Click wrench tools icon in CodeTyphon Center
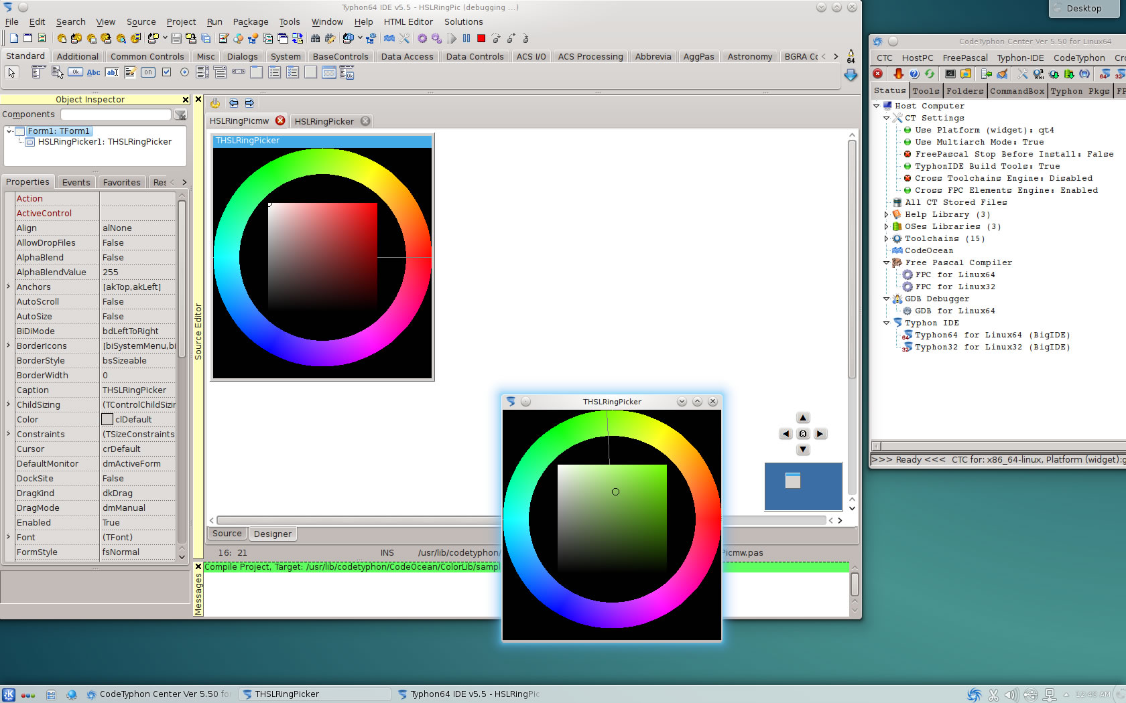This screenshot has height=703, width=1126. point(1023,74)
